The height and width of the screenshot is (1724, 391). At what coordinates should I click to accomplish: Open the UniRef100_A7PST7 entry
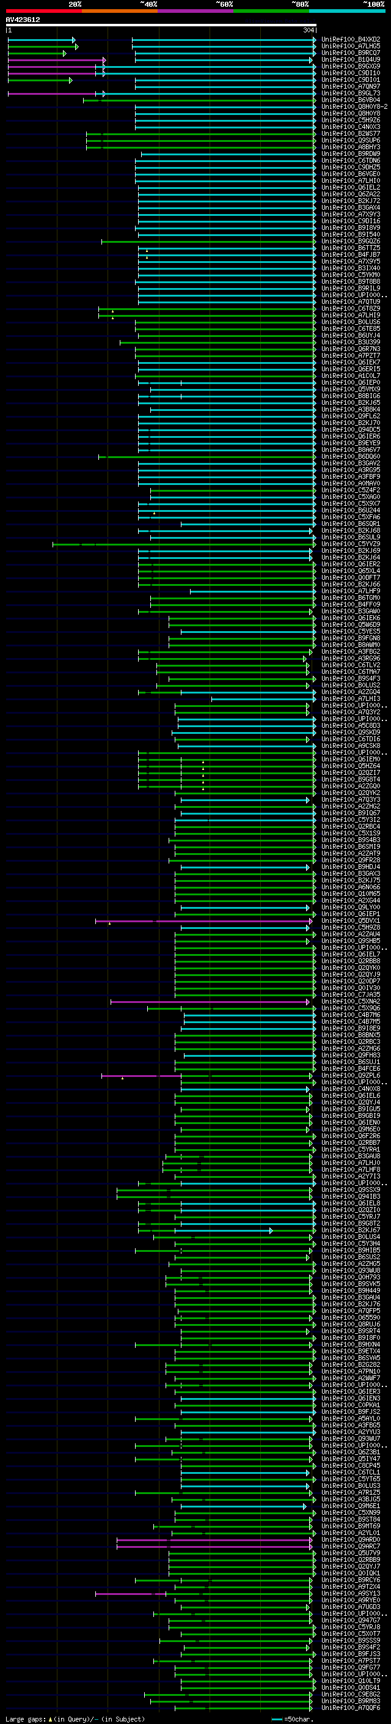click(351, 1661)
